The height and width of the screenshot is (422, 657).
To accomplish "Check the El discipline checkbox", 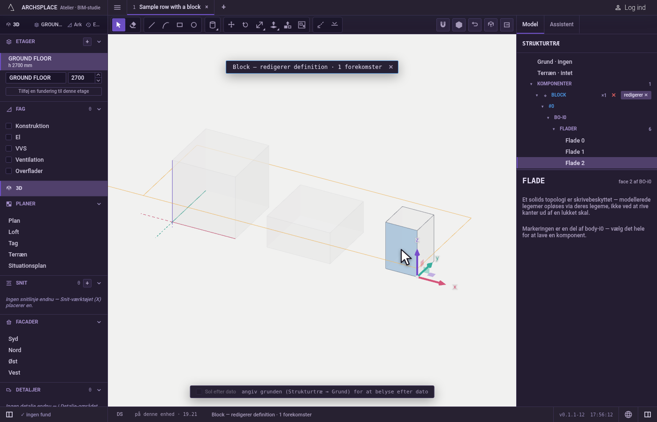I will tap(8, 137).
